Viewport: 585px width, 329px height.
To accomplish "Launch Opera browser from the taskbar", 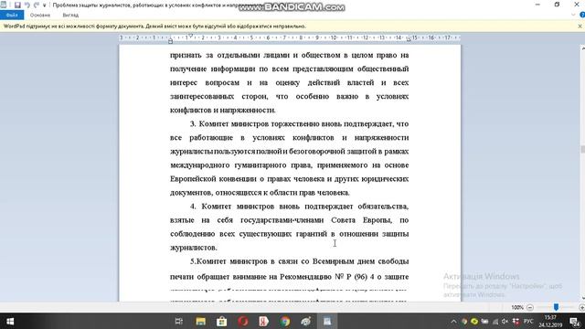I will 243,321.
